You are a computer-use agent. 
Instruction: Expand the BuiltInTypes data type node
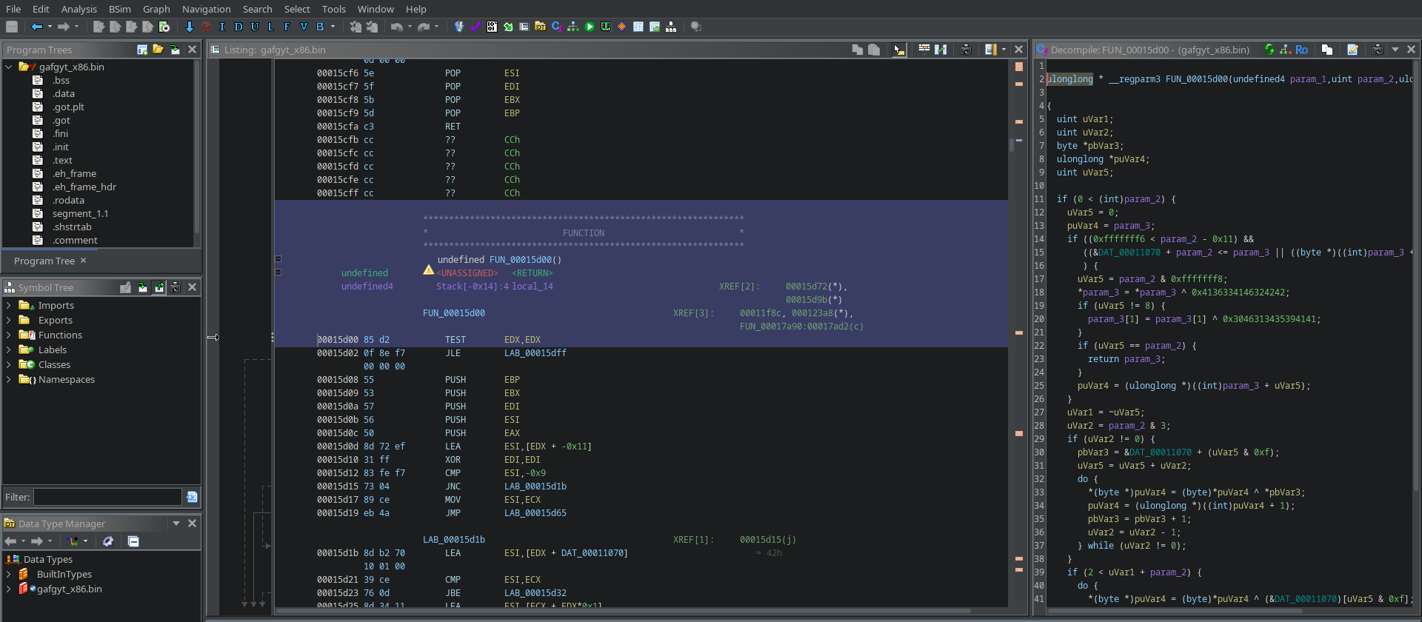(8, 574)
